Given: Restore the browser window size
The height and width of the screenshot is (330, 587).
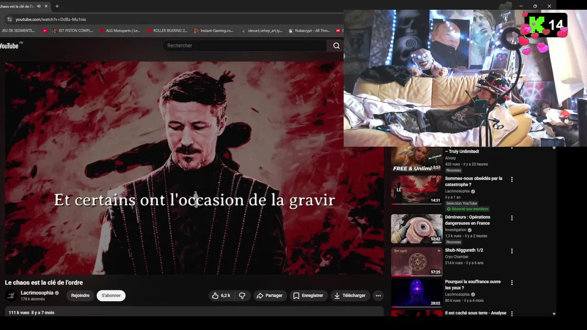Looking at the screenshot, I should (535, 6).
